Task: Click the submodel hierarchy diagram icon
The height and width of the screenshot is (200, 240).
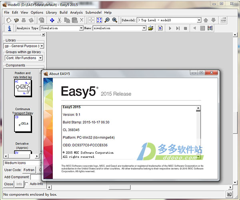Action: tap(223, 20)
